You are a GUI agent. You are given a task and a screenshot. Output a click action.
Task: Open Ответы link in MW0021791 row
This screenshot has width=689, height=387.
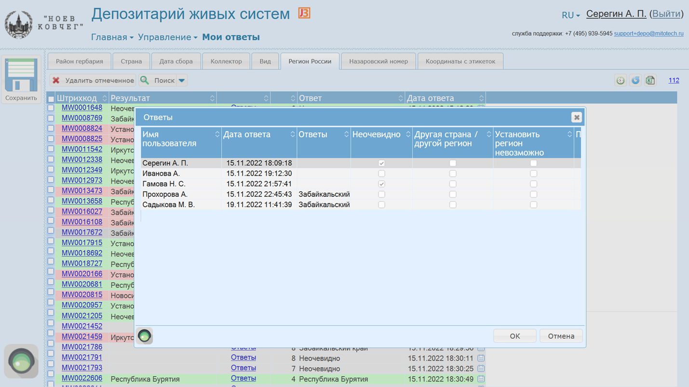[243, 358]
